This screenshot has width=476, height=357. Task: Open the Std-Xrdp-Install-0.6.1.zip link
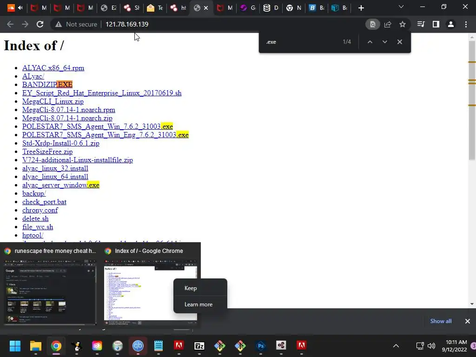61,143
